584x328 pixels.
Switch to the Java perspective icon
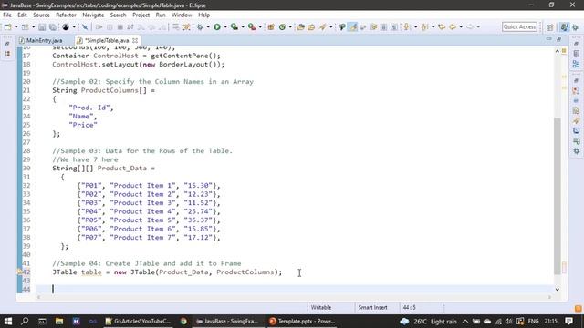point(565,27)
